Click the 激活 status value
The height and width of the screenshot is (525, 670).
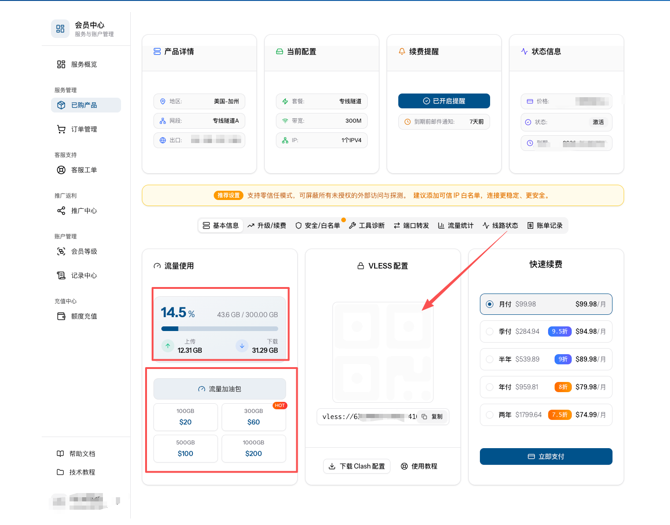tap(598, 122)
